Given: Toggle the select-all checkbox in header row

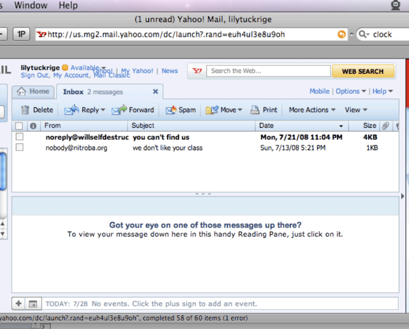Looking at the screenshot, I should (19, 126).
